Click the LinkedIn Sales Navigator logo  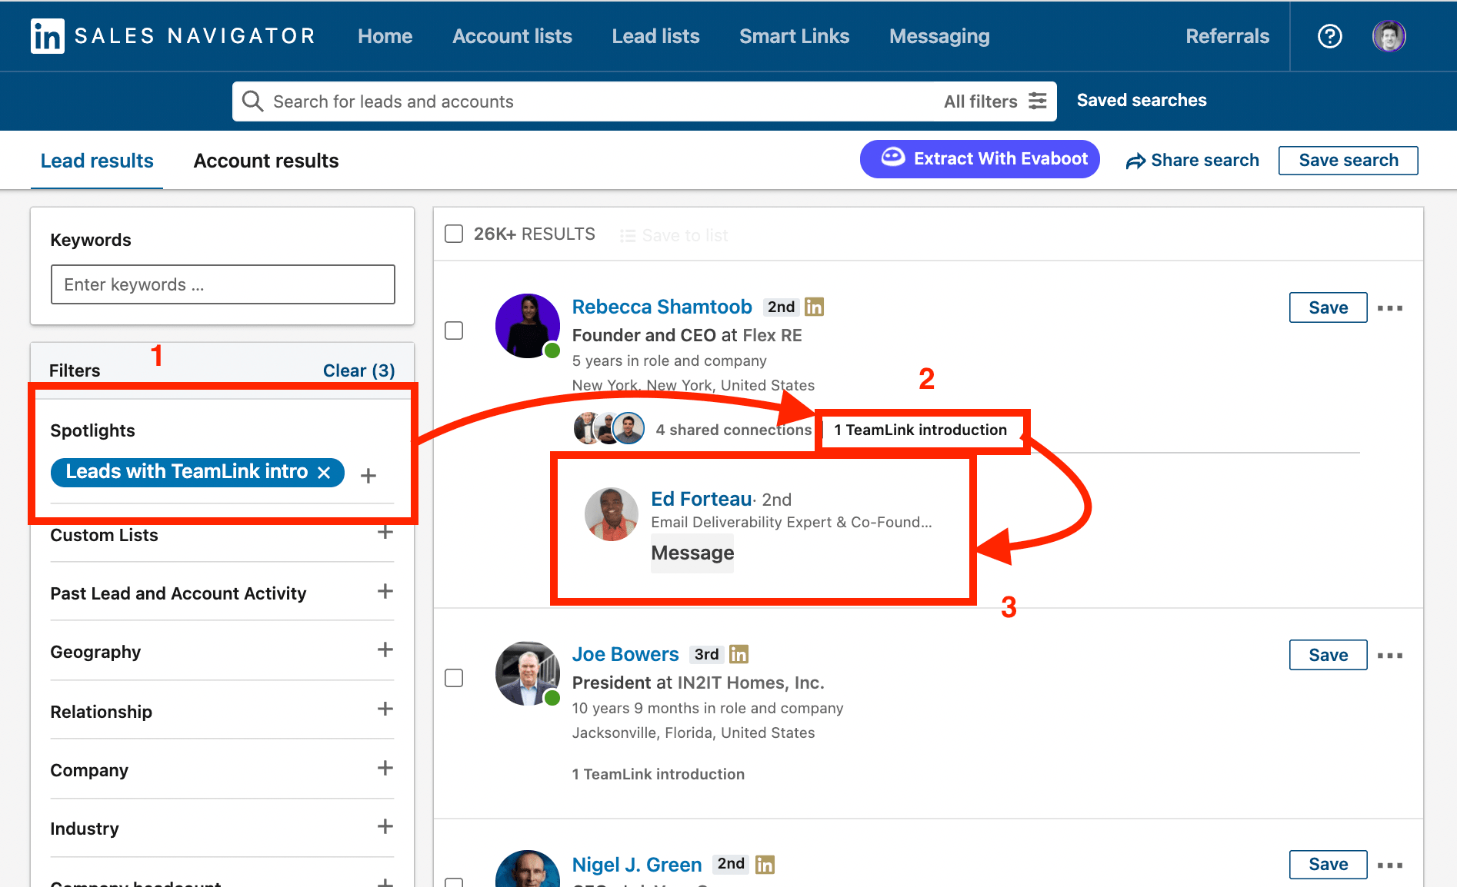[x=173, y=36]
